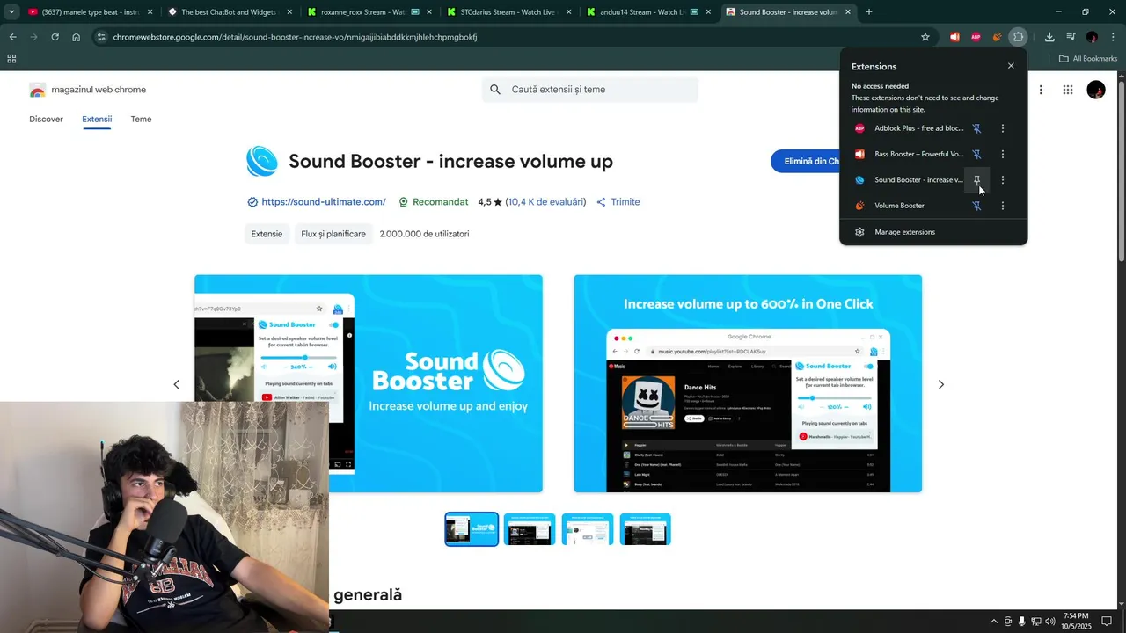The width and height of the screenshot is (1126, 633).
Task: Open the apps grid in bookmarks bar
Action: click(11, 59)
